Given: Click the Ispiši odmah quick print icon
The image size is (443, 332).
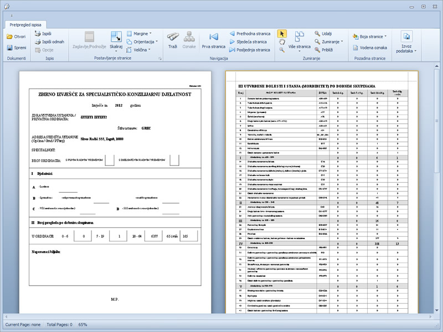Looking at the screenshot, I should pos(38,42).
